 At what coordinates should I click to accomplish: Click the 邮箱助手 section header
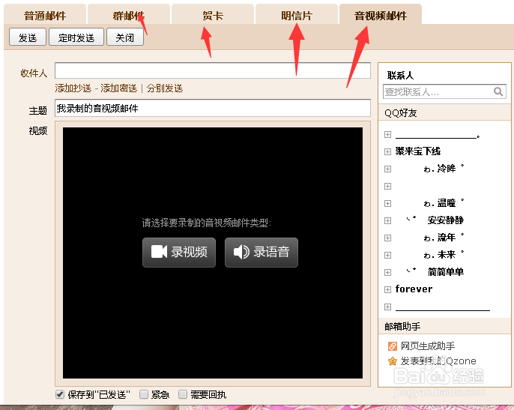coord(444,326)
